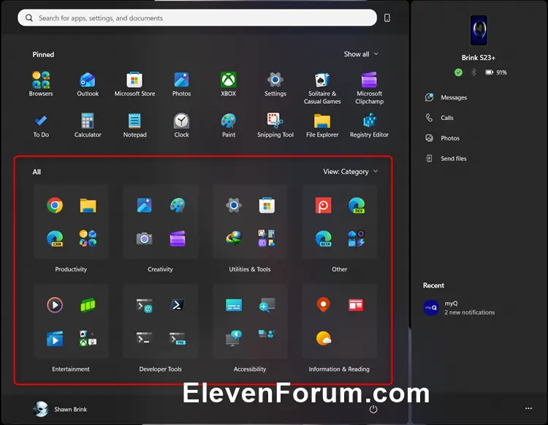Open Magnifier in Accessibility category
The height and width of the screenshot is (425, 548).
point(267,305)
